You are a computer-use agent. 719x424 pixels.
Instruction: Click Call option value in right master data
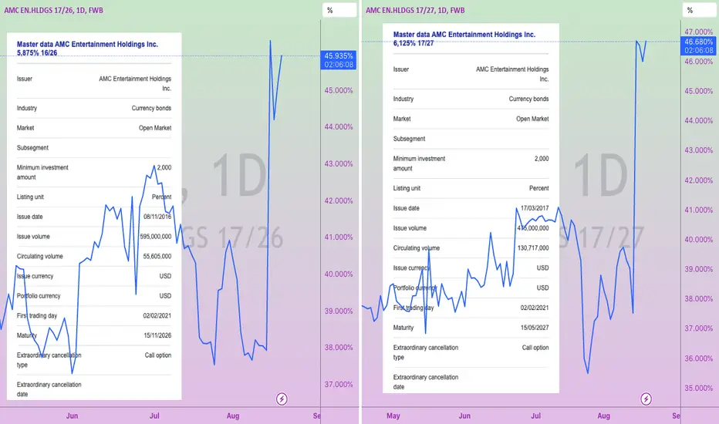(x=535, y=348)
